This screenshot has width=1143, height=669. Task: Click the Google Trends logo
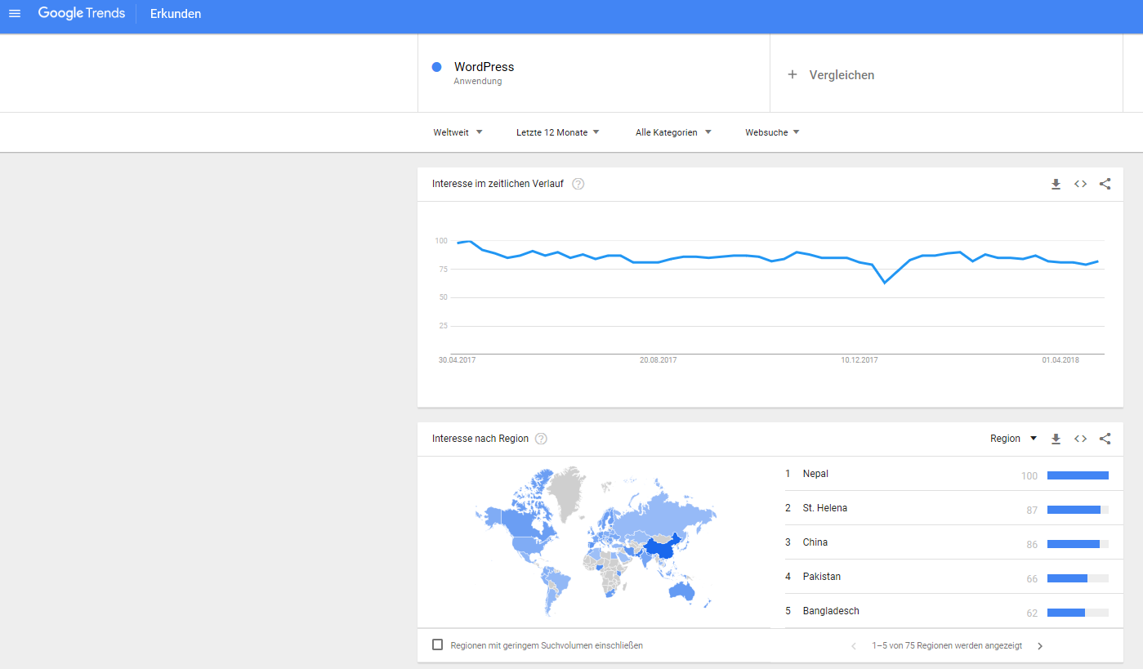(x=81, y=13)
